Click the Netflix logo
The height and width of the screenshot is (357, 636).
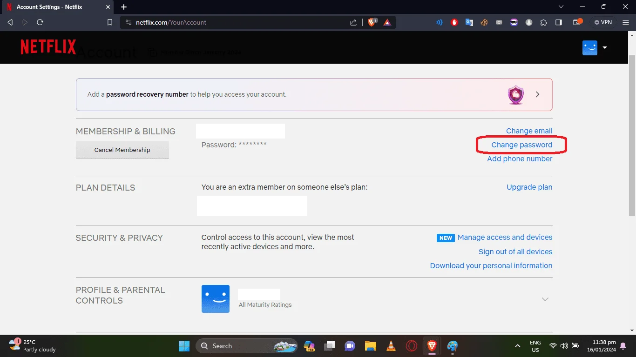48,47
